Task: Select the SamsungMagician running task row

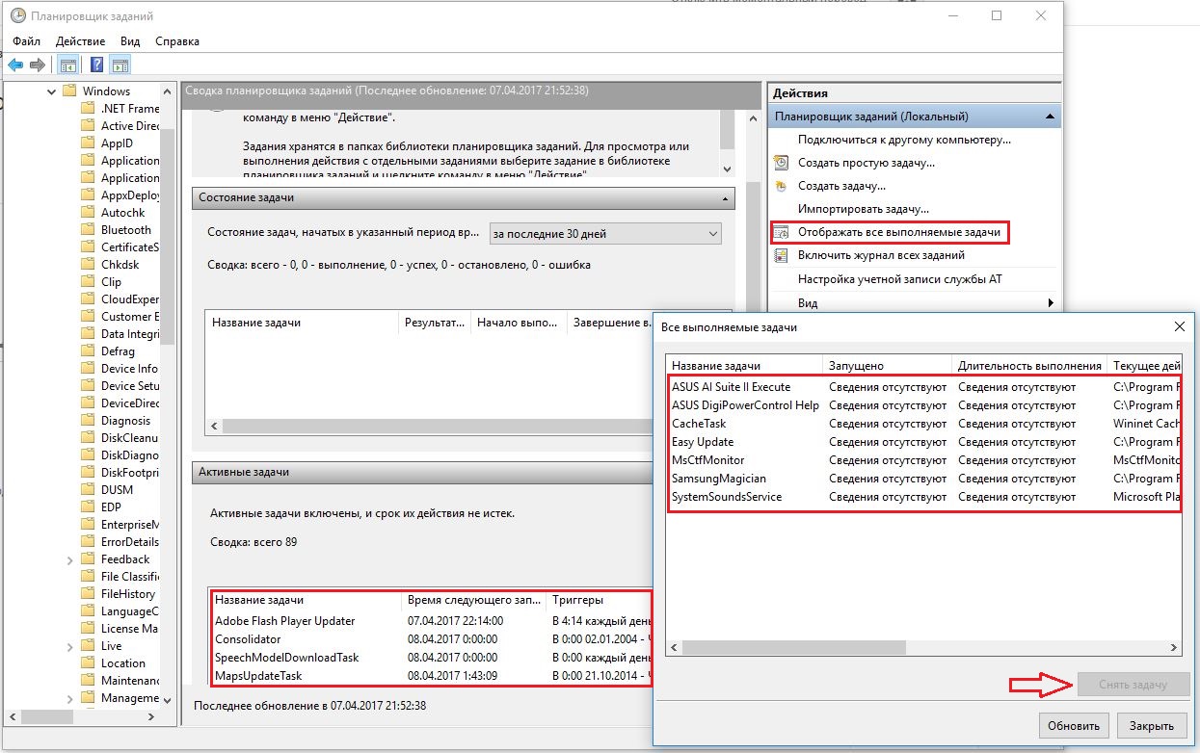Action: pos(718,479)
